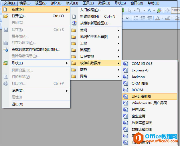Select the Connector tool in toolbar
This screenshot has width=180, height=146.
click(139, 11)
